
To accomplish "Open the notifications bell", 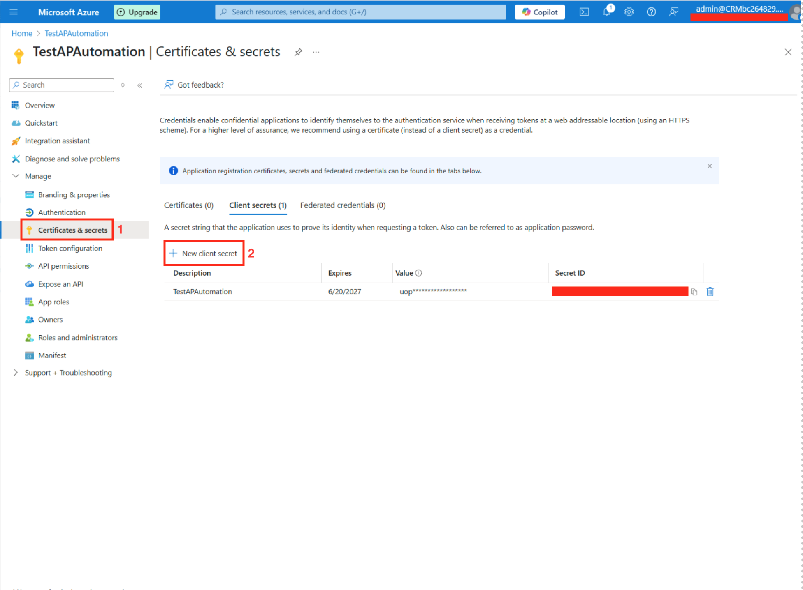I will coord(607,12).
